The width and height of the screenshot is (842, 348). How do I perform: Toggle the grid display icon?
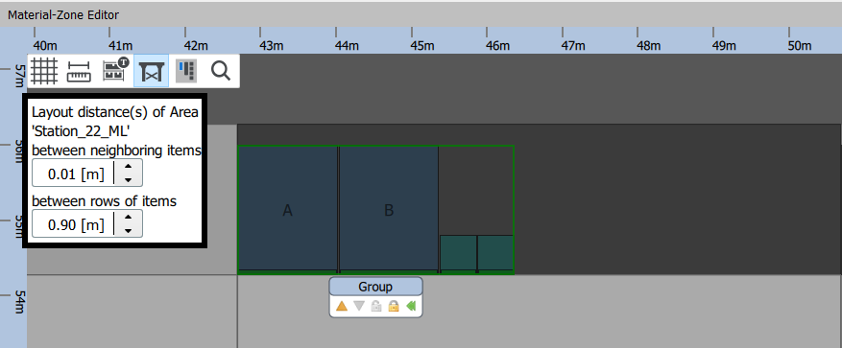44,71
